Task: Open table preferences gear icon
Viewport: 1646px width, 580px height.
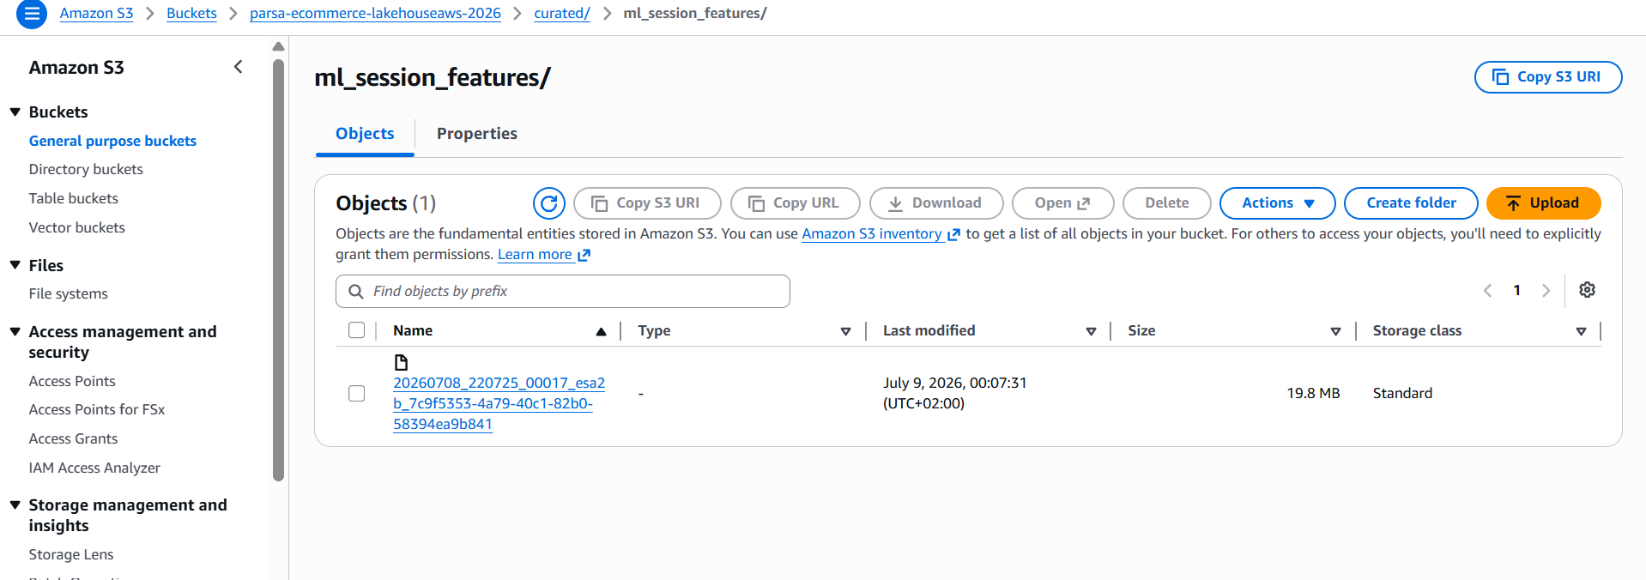Action: [x=1588, y=290]
